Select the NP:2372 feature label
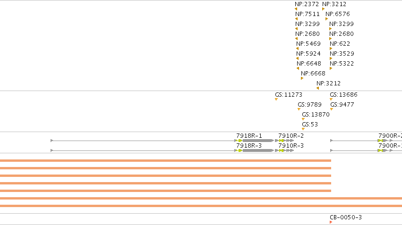Viewport: 402px width, 225px height. pyautogui.click(x=307, y=4)
